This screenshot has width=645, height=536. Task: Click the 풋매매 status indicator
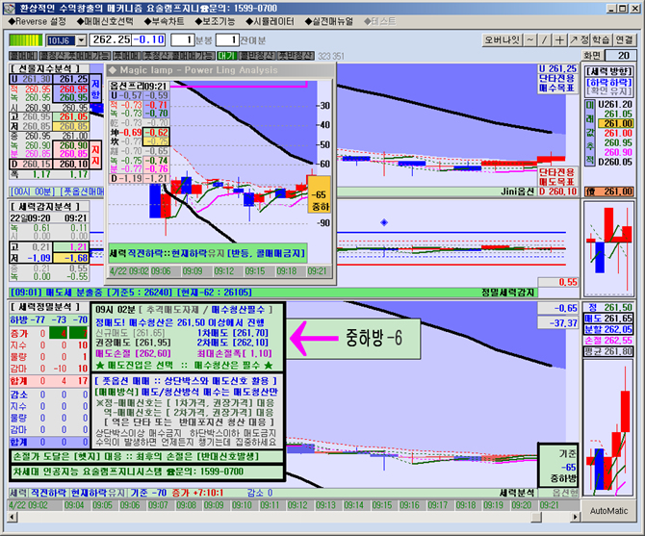coord(127,56)
